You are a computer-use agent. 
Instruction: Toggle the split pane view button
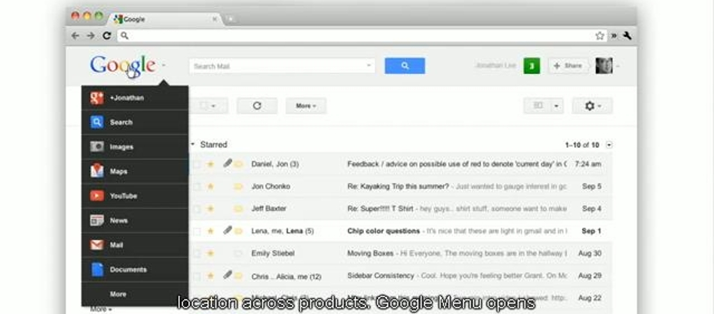[x=538, y=106]
